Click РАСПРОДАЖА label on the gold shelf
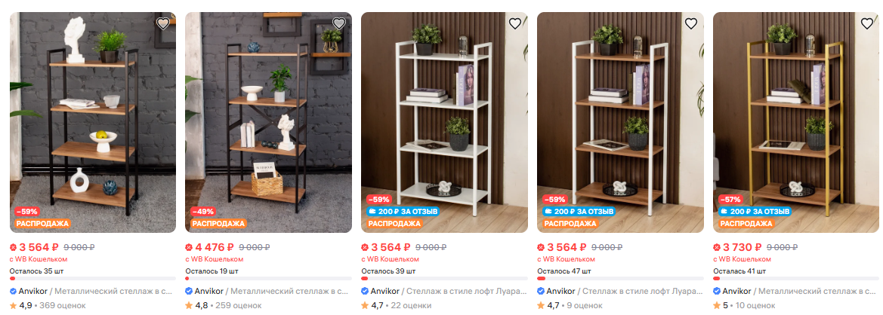 click(x=746, y=224)
